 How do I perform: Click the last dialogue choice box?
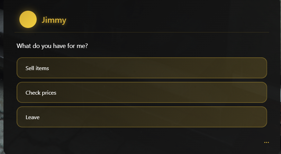(142, 117)
